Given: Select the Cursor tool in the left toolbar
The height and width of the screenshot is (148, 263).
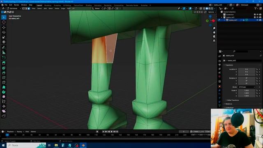Looking at the screenshot, I should [4, 22].
